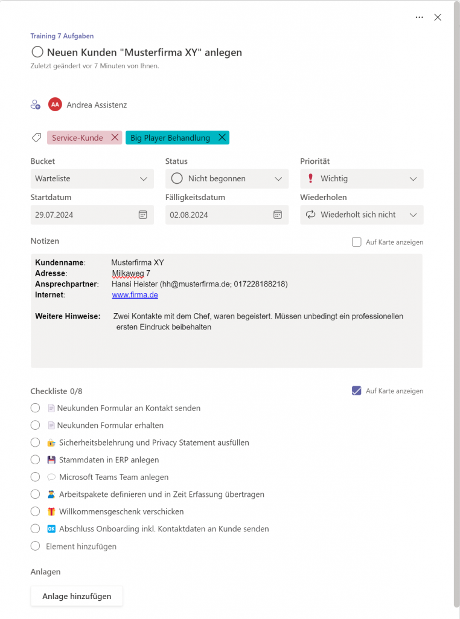The height and width of the screenshot is (619, 460).
Task: Open the calendar picker for Fälligkeitsdatum
Action: [x=277, y=215]
